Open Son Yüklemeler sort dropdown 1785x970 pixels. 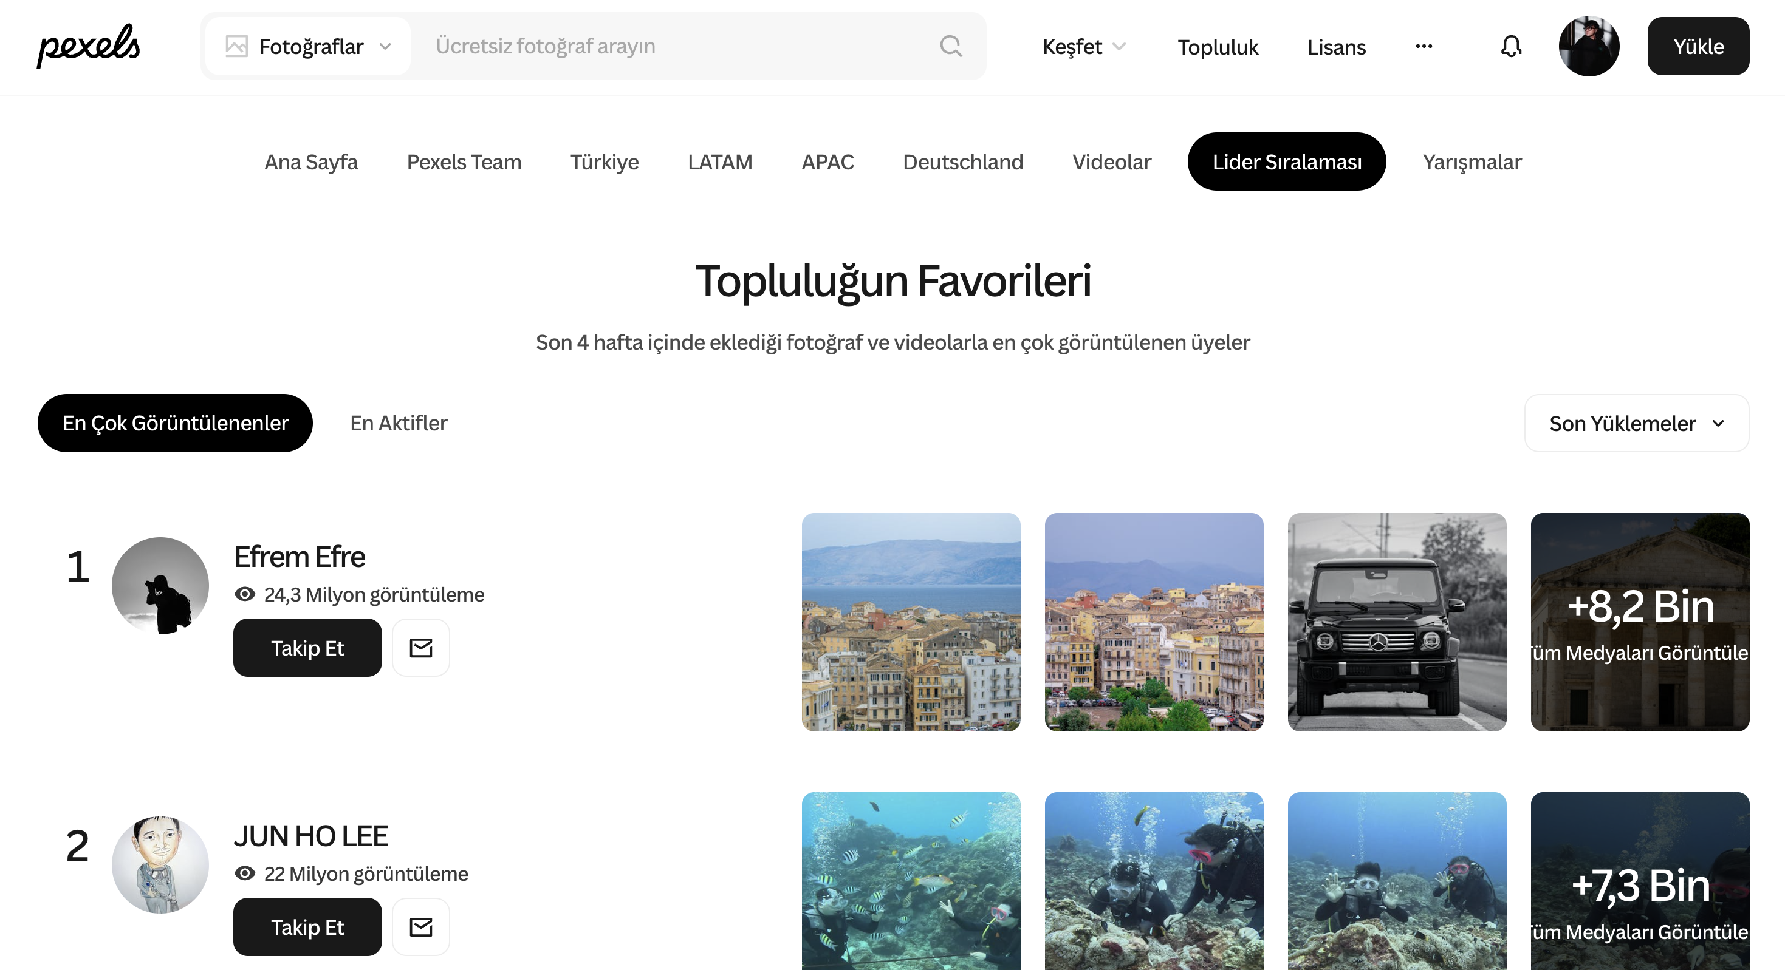coord(1636,423)
